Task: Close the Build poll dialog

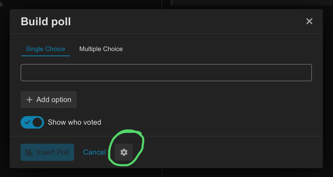Action: point(309,21)
